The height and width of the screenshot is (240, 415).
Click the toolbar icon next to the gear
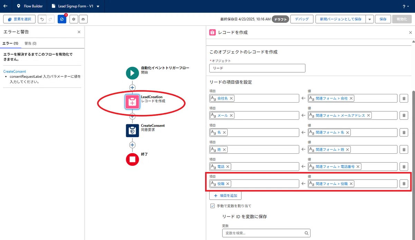tap(83, 19)
